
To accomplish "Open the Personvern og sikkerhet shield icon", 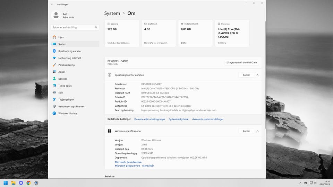I will 54,106.
